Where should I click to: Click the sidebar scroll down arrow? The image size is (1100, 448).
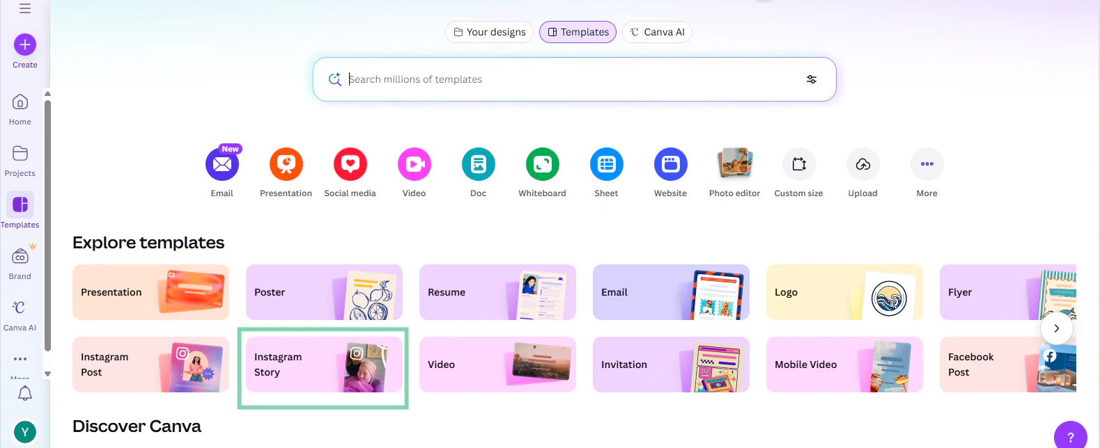(x=47, y=374)
